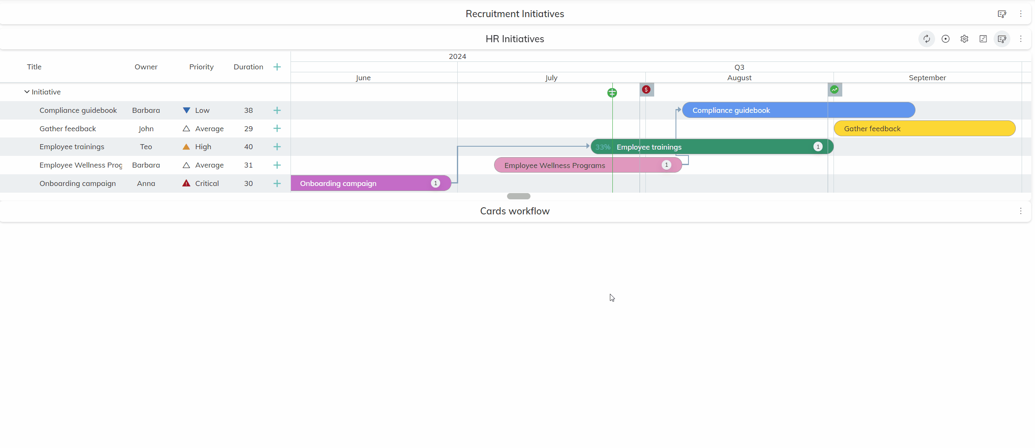Click the Owner column header

pos(146,67)
